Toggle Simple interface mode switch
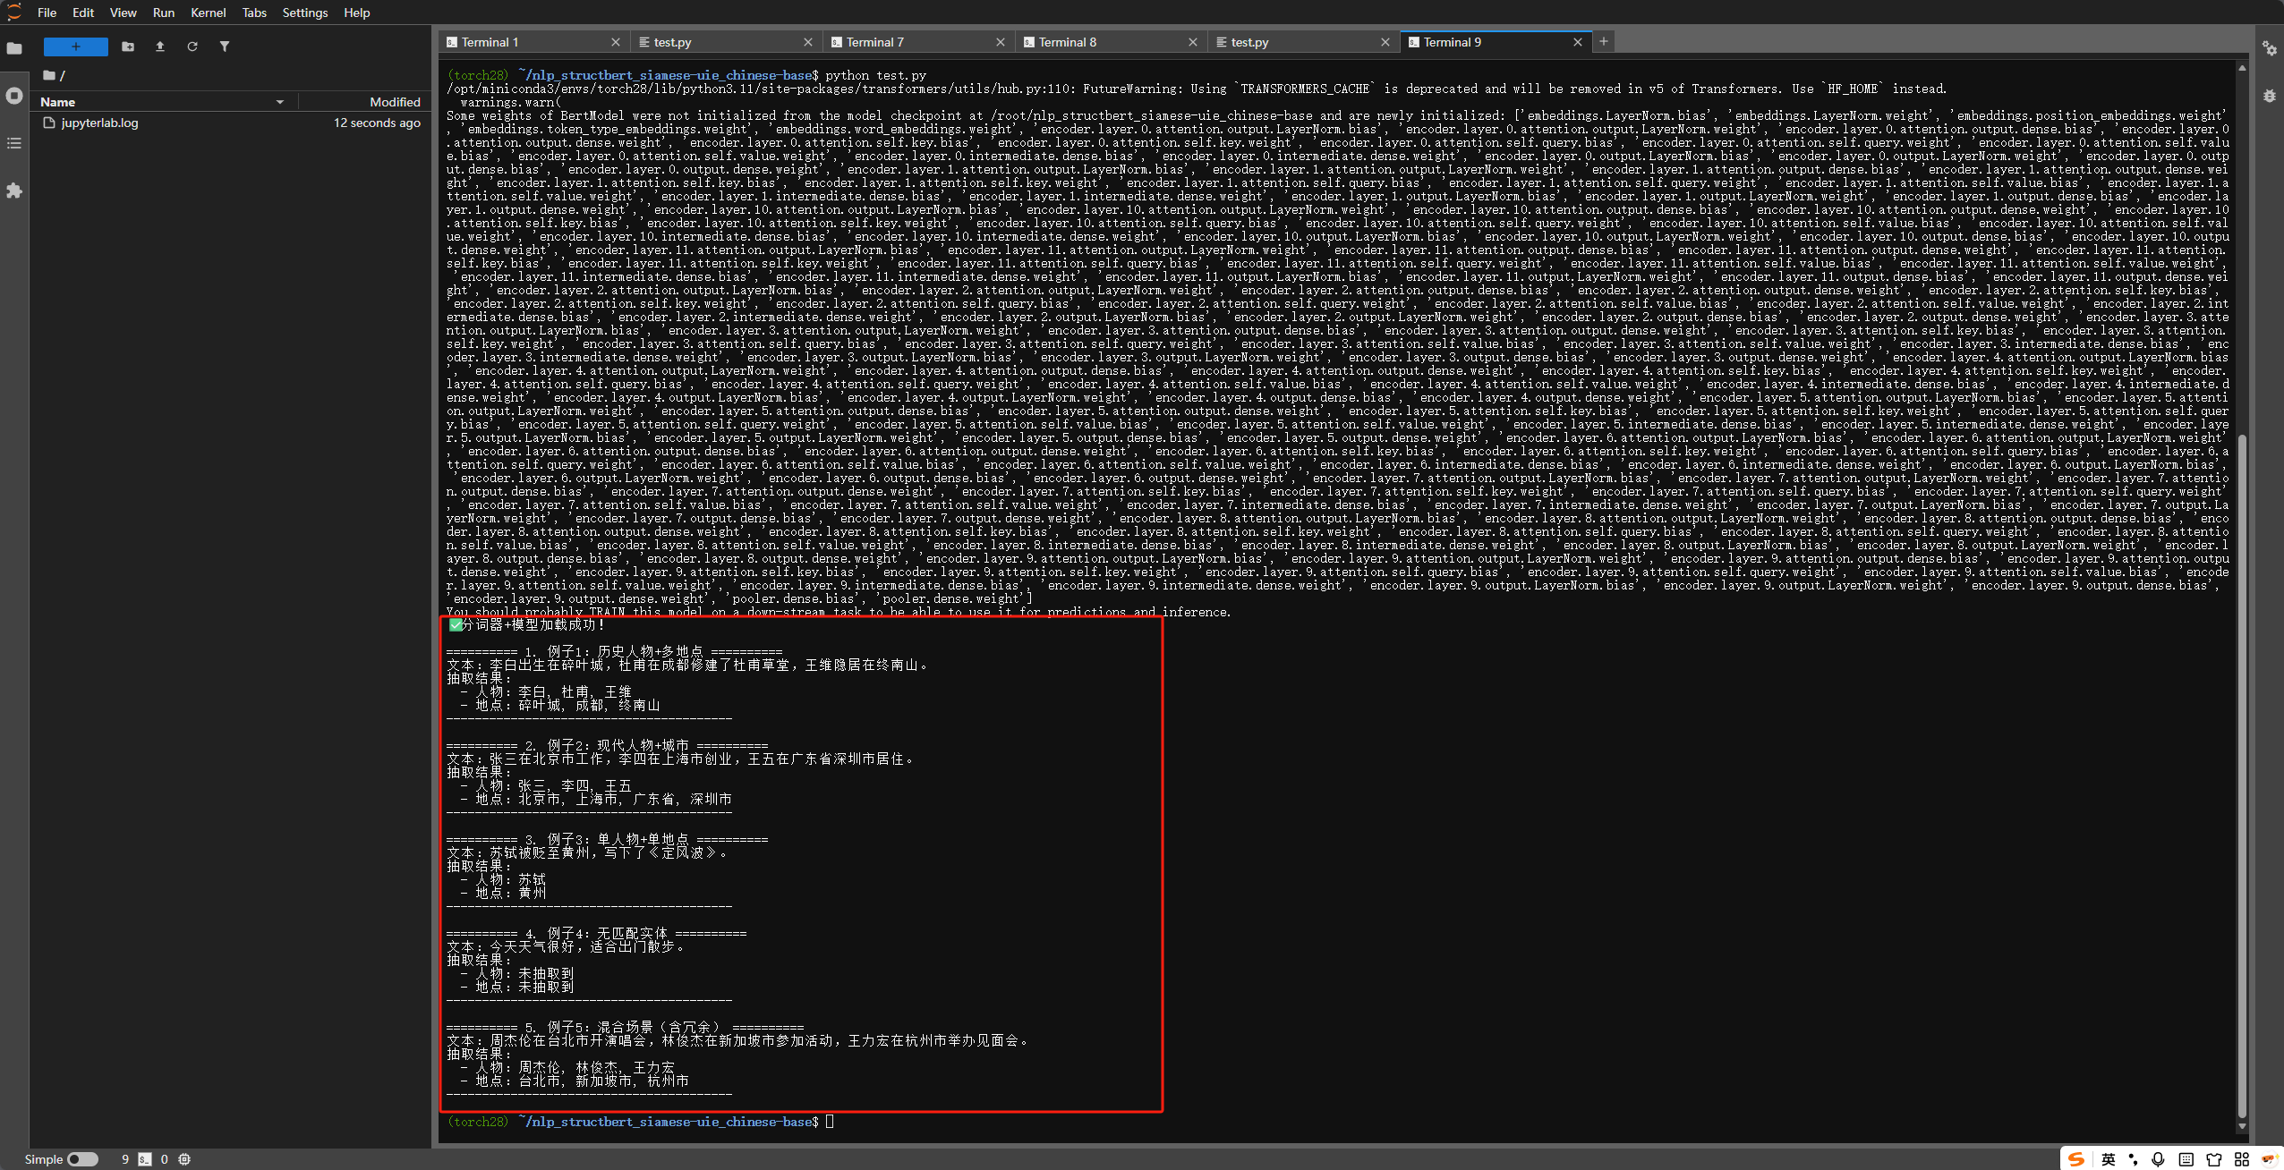 click(x=82, y=1159)
